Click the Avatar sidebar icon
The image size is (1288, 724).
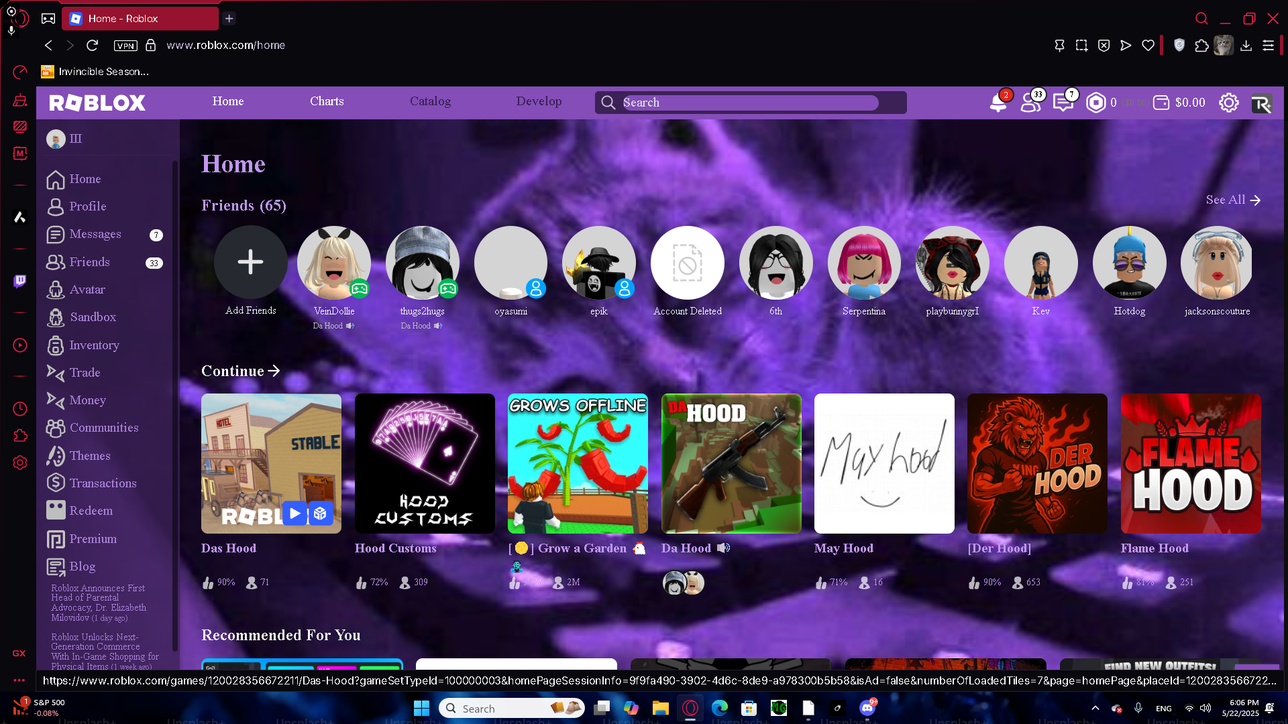pos(56,290)
